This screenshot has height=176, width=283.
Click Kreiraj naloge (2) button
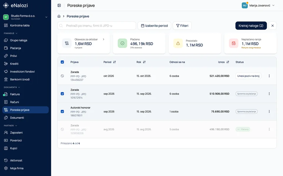click(x=251, y=26)
